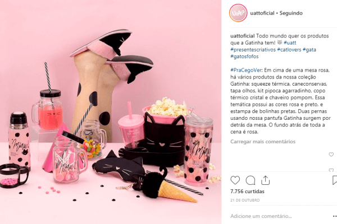Viewport: 337px width, 224px height.
Task: Open the #catlovers hashtag
Action: [289, 49]
